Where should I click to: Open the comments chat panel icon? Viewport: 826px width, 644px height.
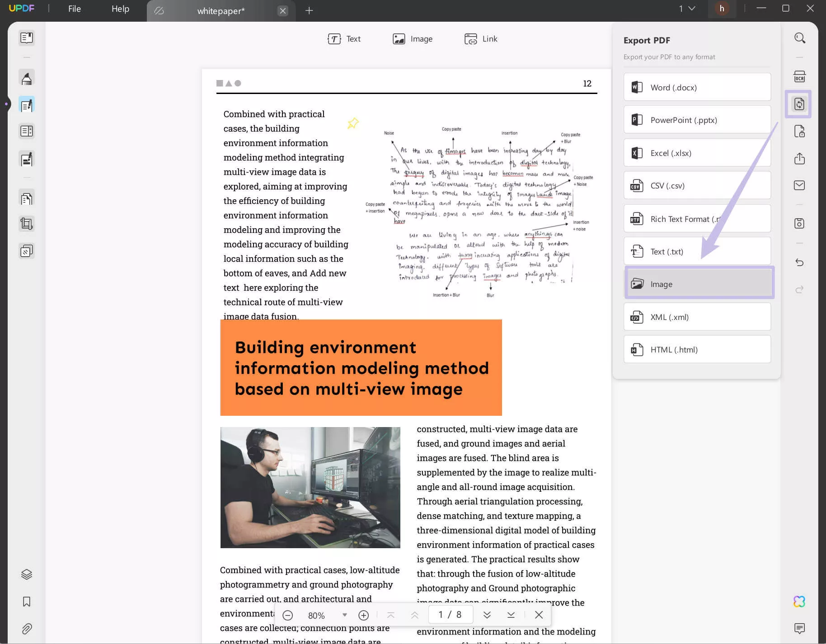(799, 628)
